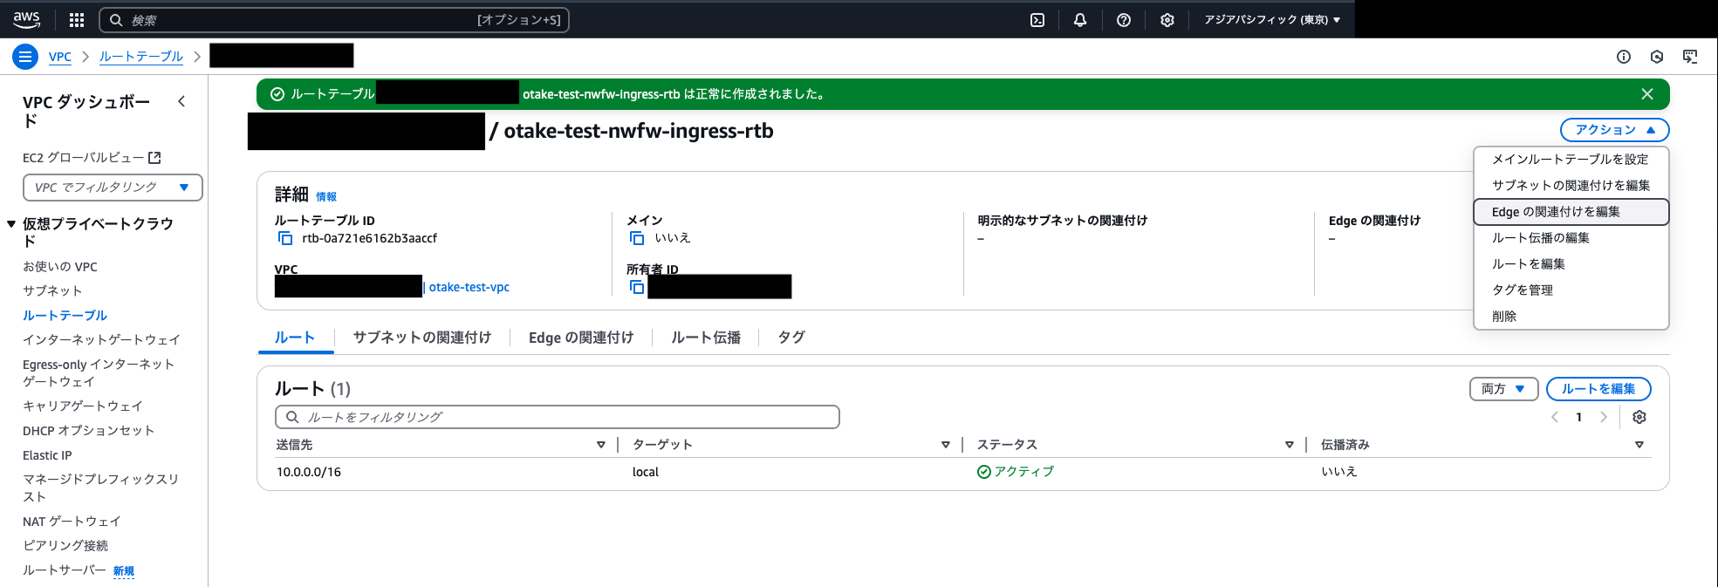Sort routes by 伝播済み column
Screen dimensions: 1718x587
[x=1639, y=445]
